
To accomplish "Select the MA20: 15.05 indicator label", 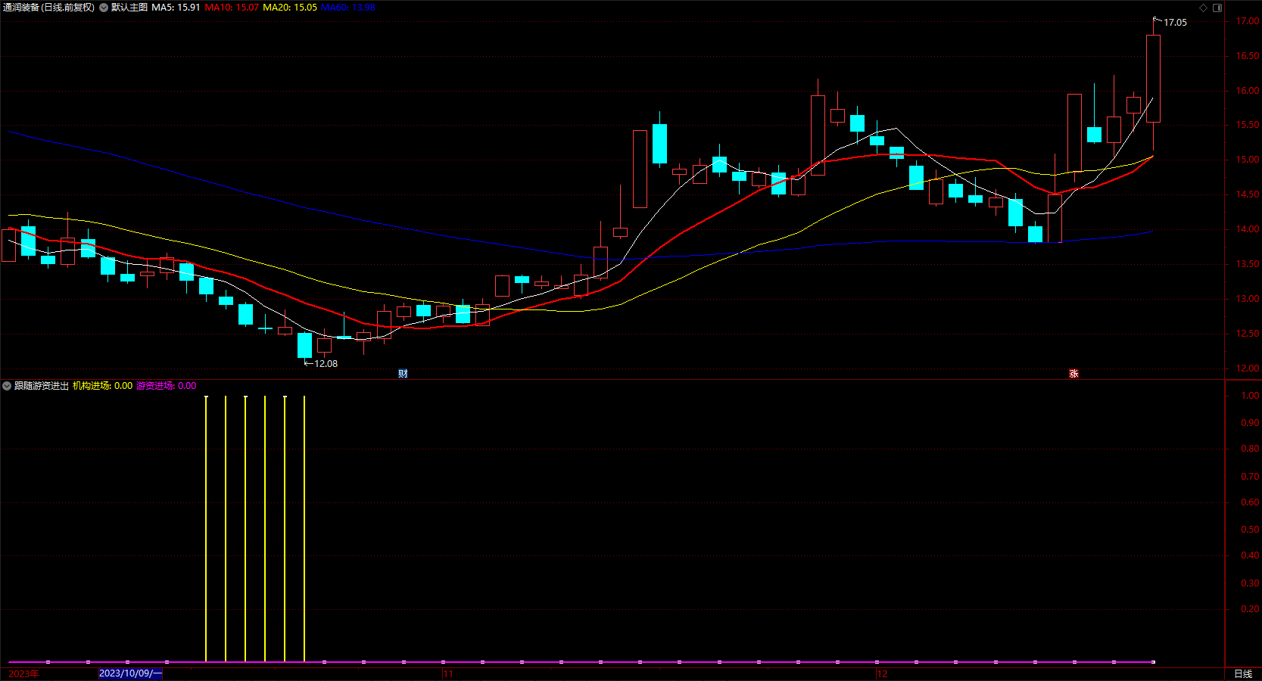I will tap(290, 8).
